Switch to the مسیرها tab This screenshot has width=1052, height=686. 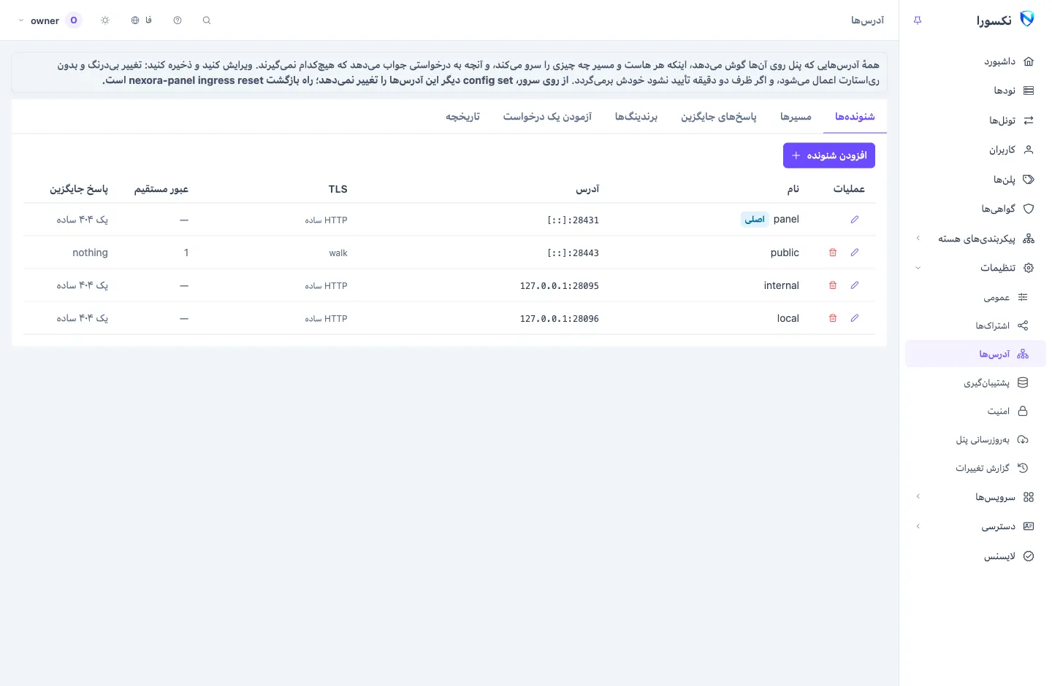(796, 117)
